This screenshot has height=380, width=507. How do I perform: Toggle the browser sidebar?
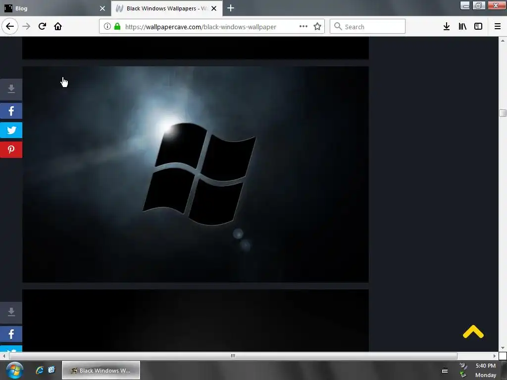(x=478, y=27)
